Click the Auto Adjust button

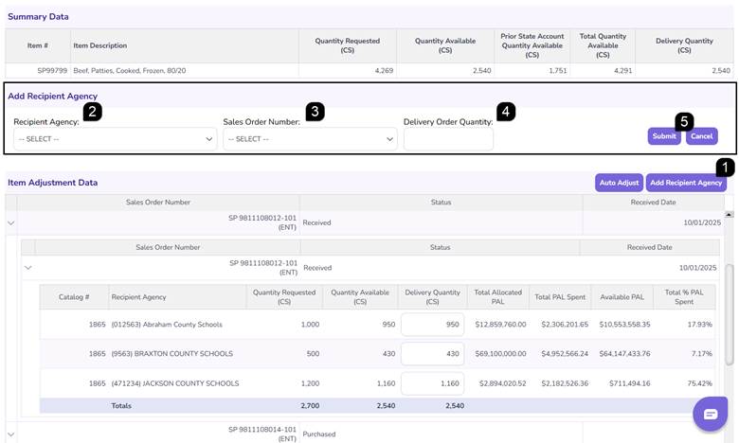tap(619, 183)
